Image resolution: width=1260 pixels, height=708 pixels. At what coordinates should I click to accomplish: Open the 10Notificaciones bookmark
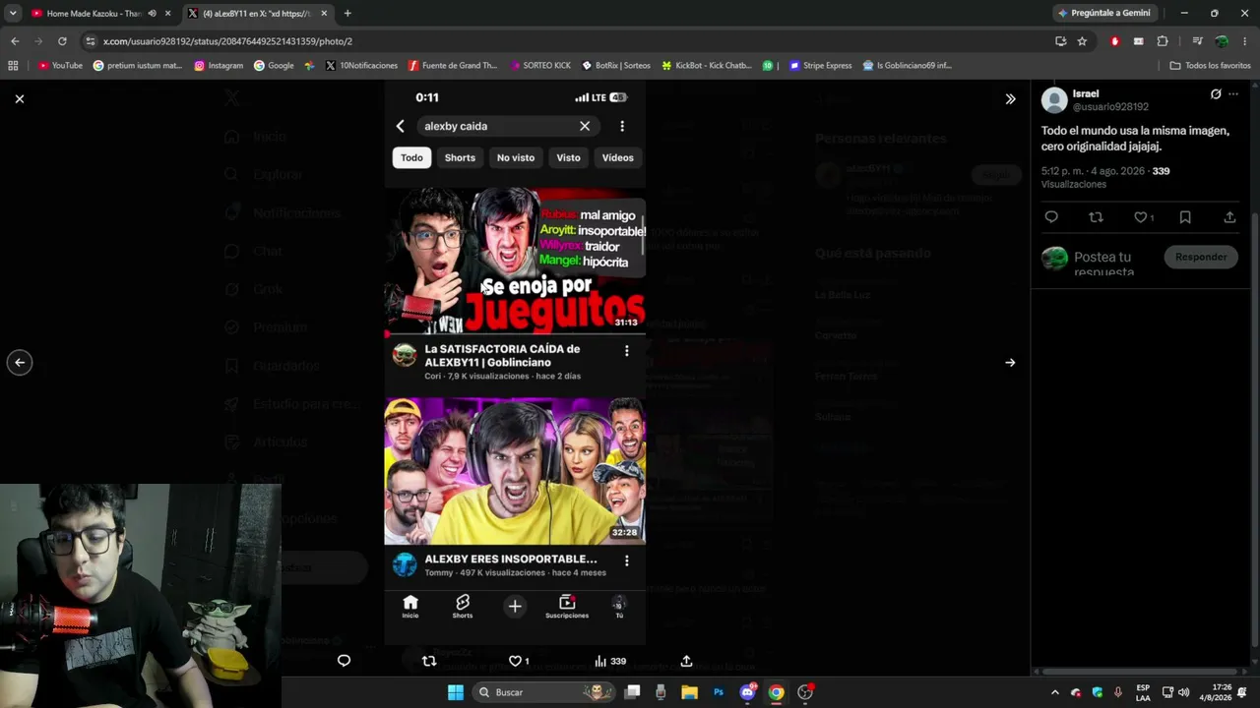[361, 66]
